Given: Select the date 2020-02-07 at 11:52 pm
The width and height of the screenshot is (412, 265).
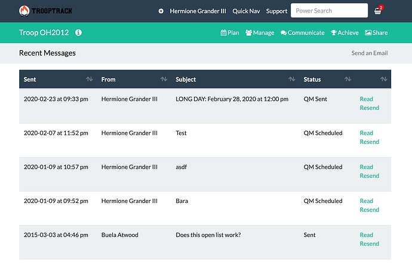Looking at the screenshot, I should click(x=56, y=133).
